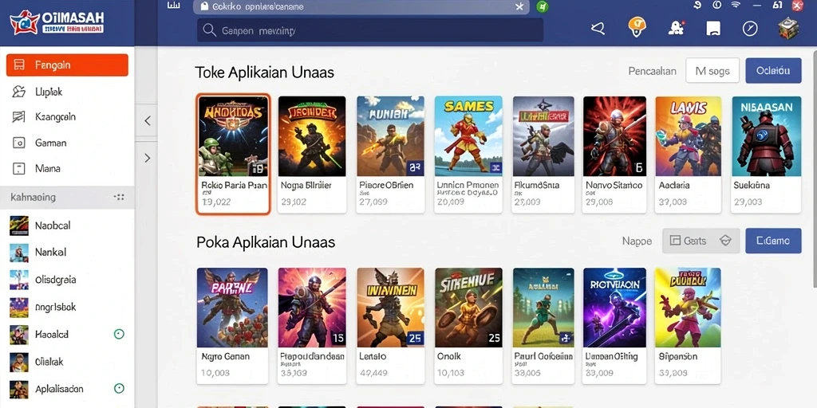Viewport: 817px width, 408px height.
Task: Open the Ftapoudiandsan game card
Action: pos(312,326)
